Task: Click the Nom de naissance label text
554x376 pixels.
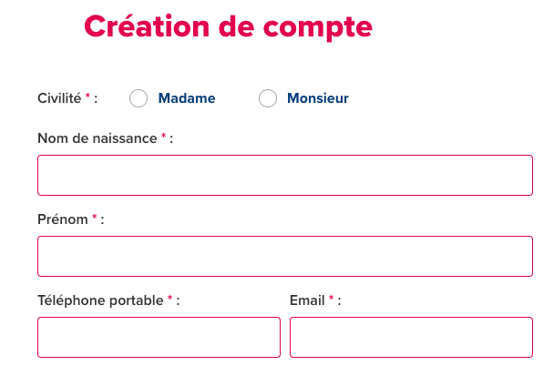Action: 97,138
